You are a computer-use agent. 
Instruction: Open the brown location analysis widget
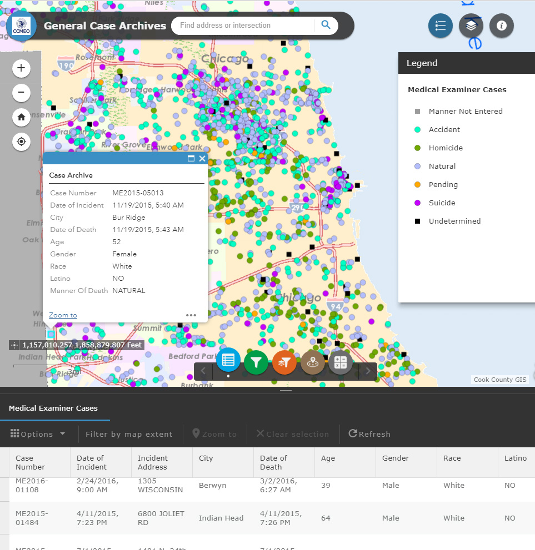(x=313, y=362)
